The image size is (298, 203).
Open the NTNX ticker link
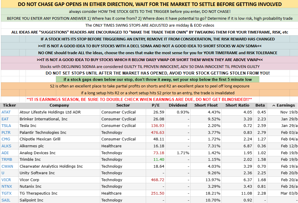(7, 186)
